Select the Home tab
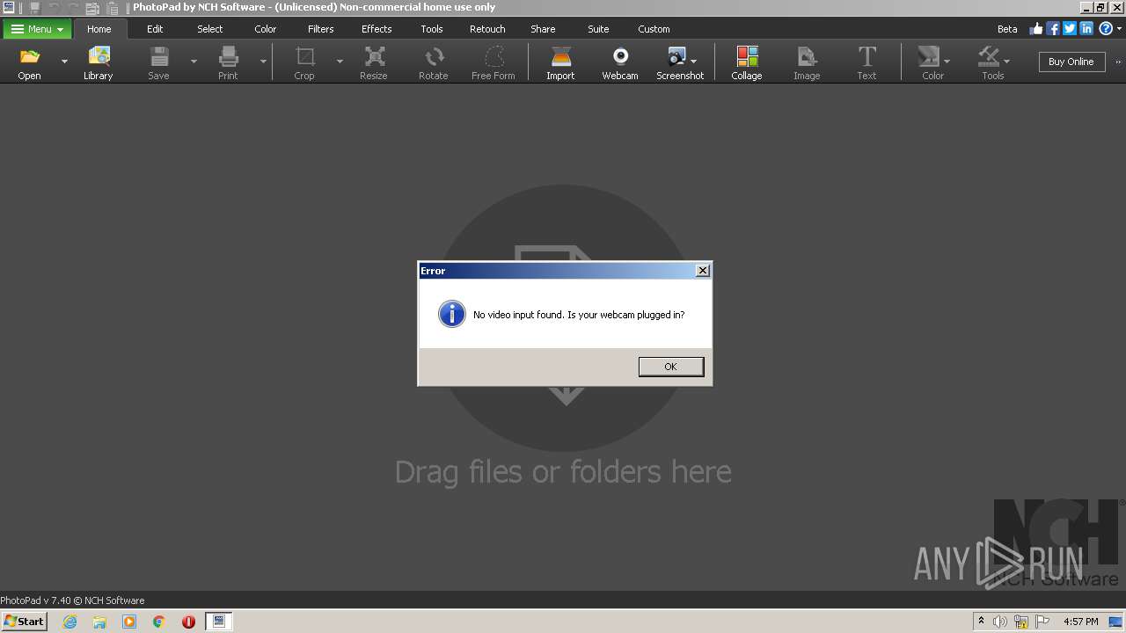 point(99,29)
